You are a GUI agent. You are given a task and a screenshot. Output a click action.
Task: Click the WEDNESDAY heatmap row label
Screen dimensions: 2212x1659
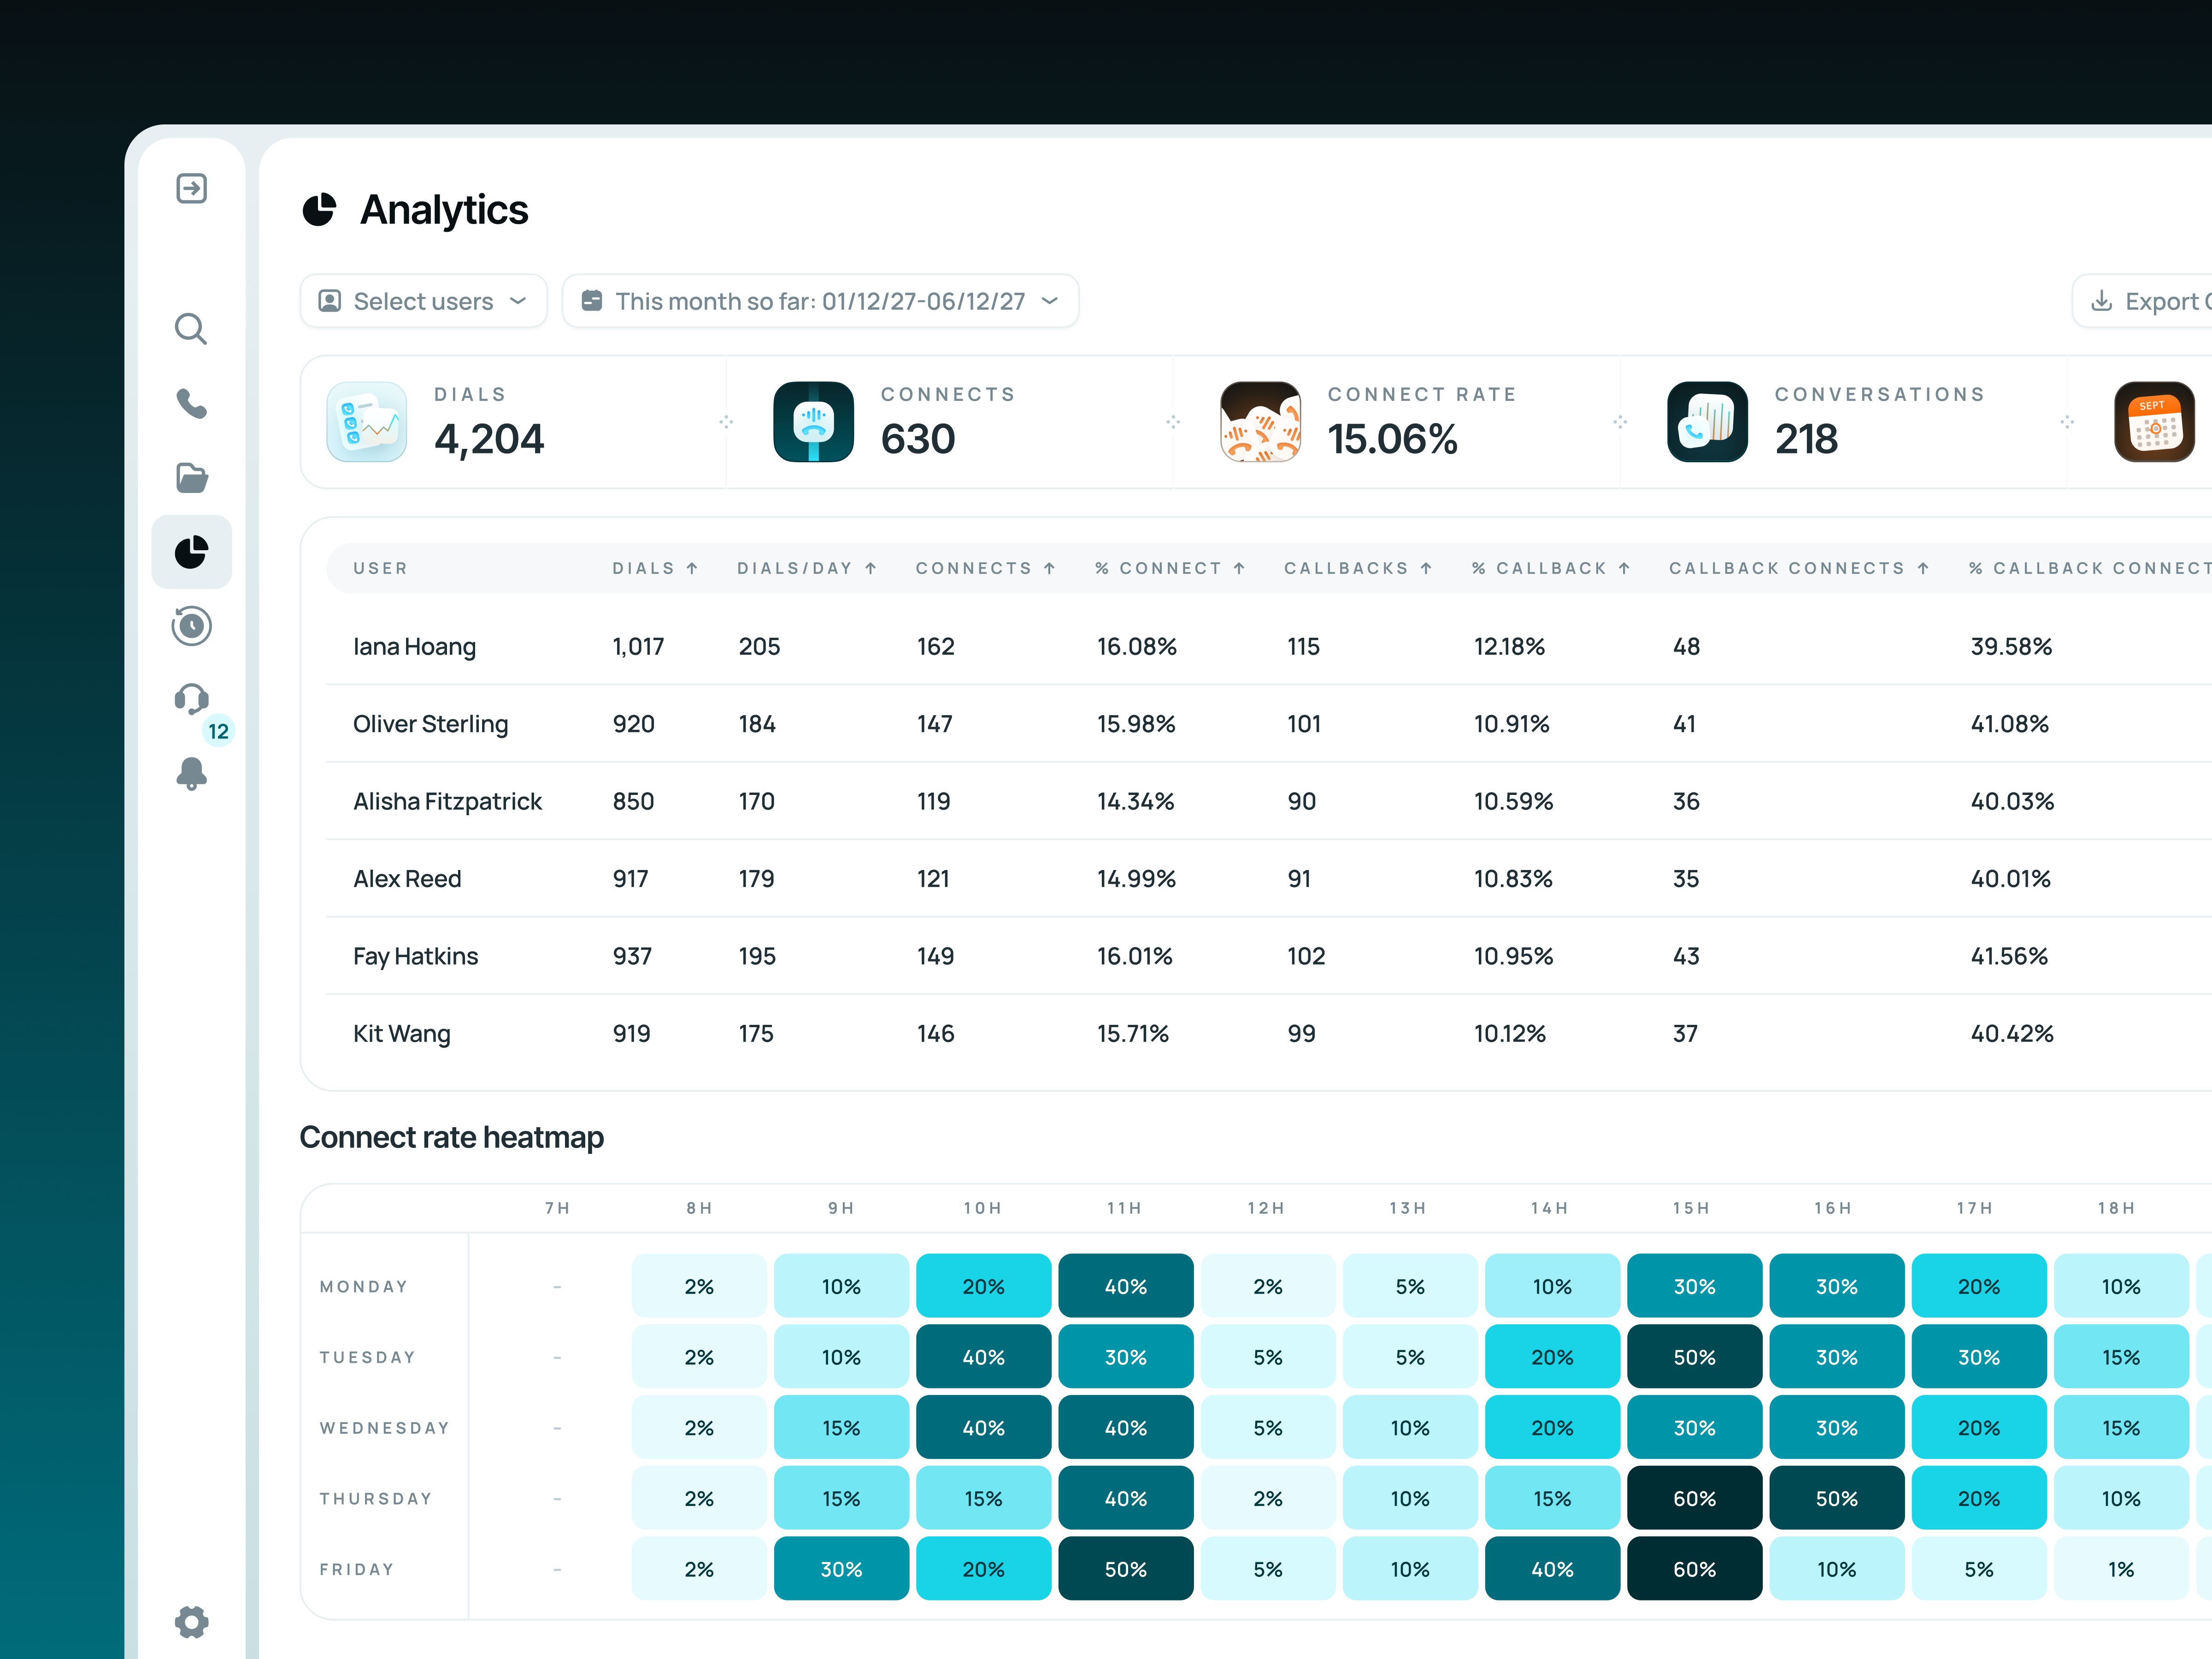pos(384,1428)
